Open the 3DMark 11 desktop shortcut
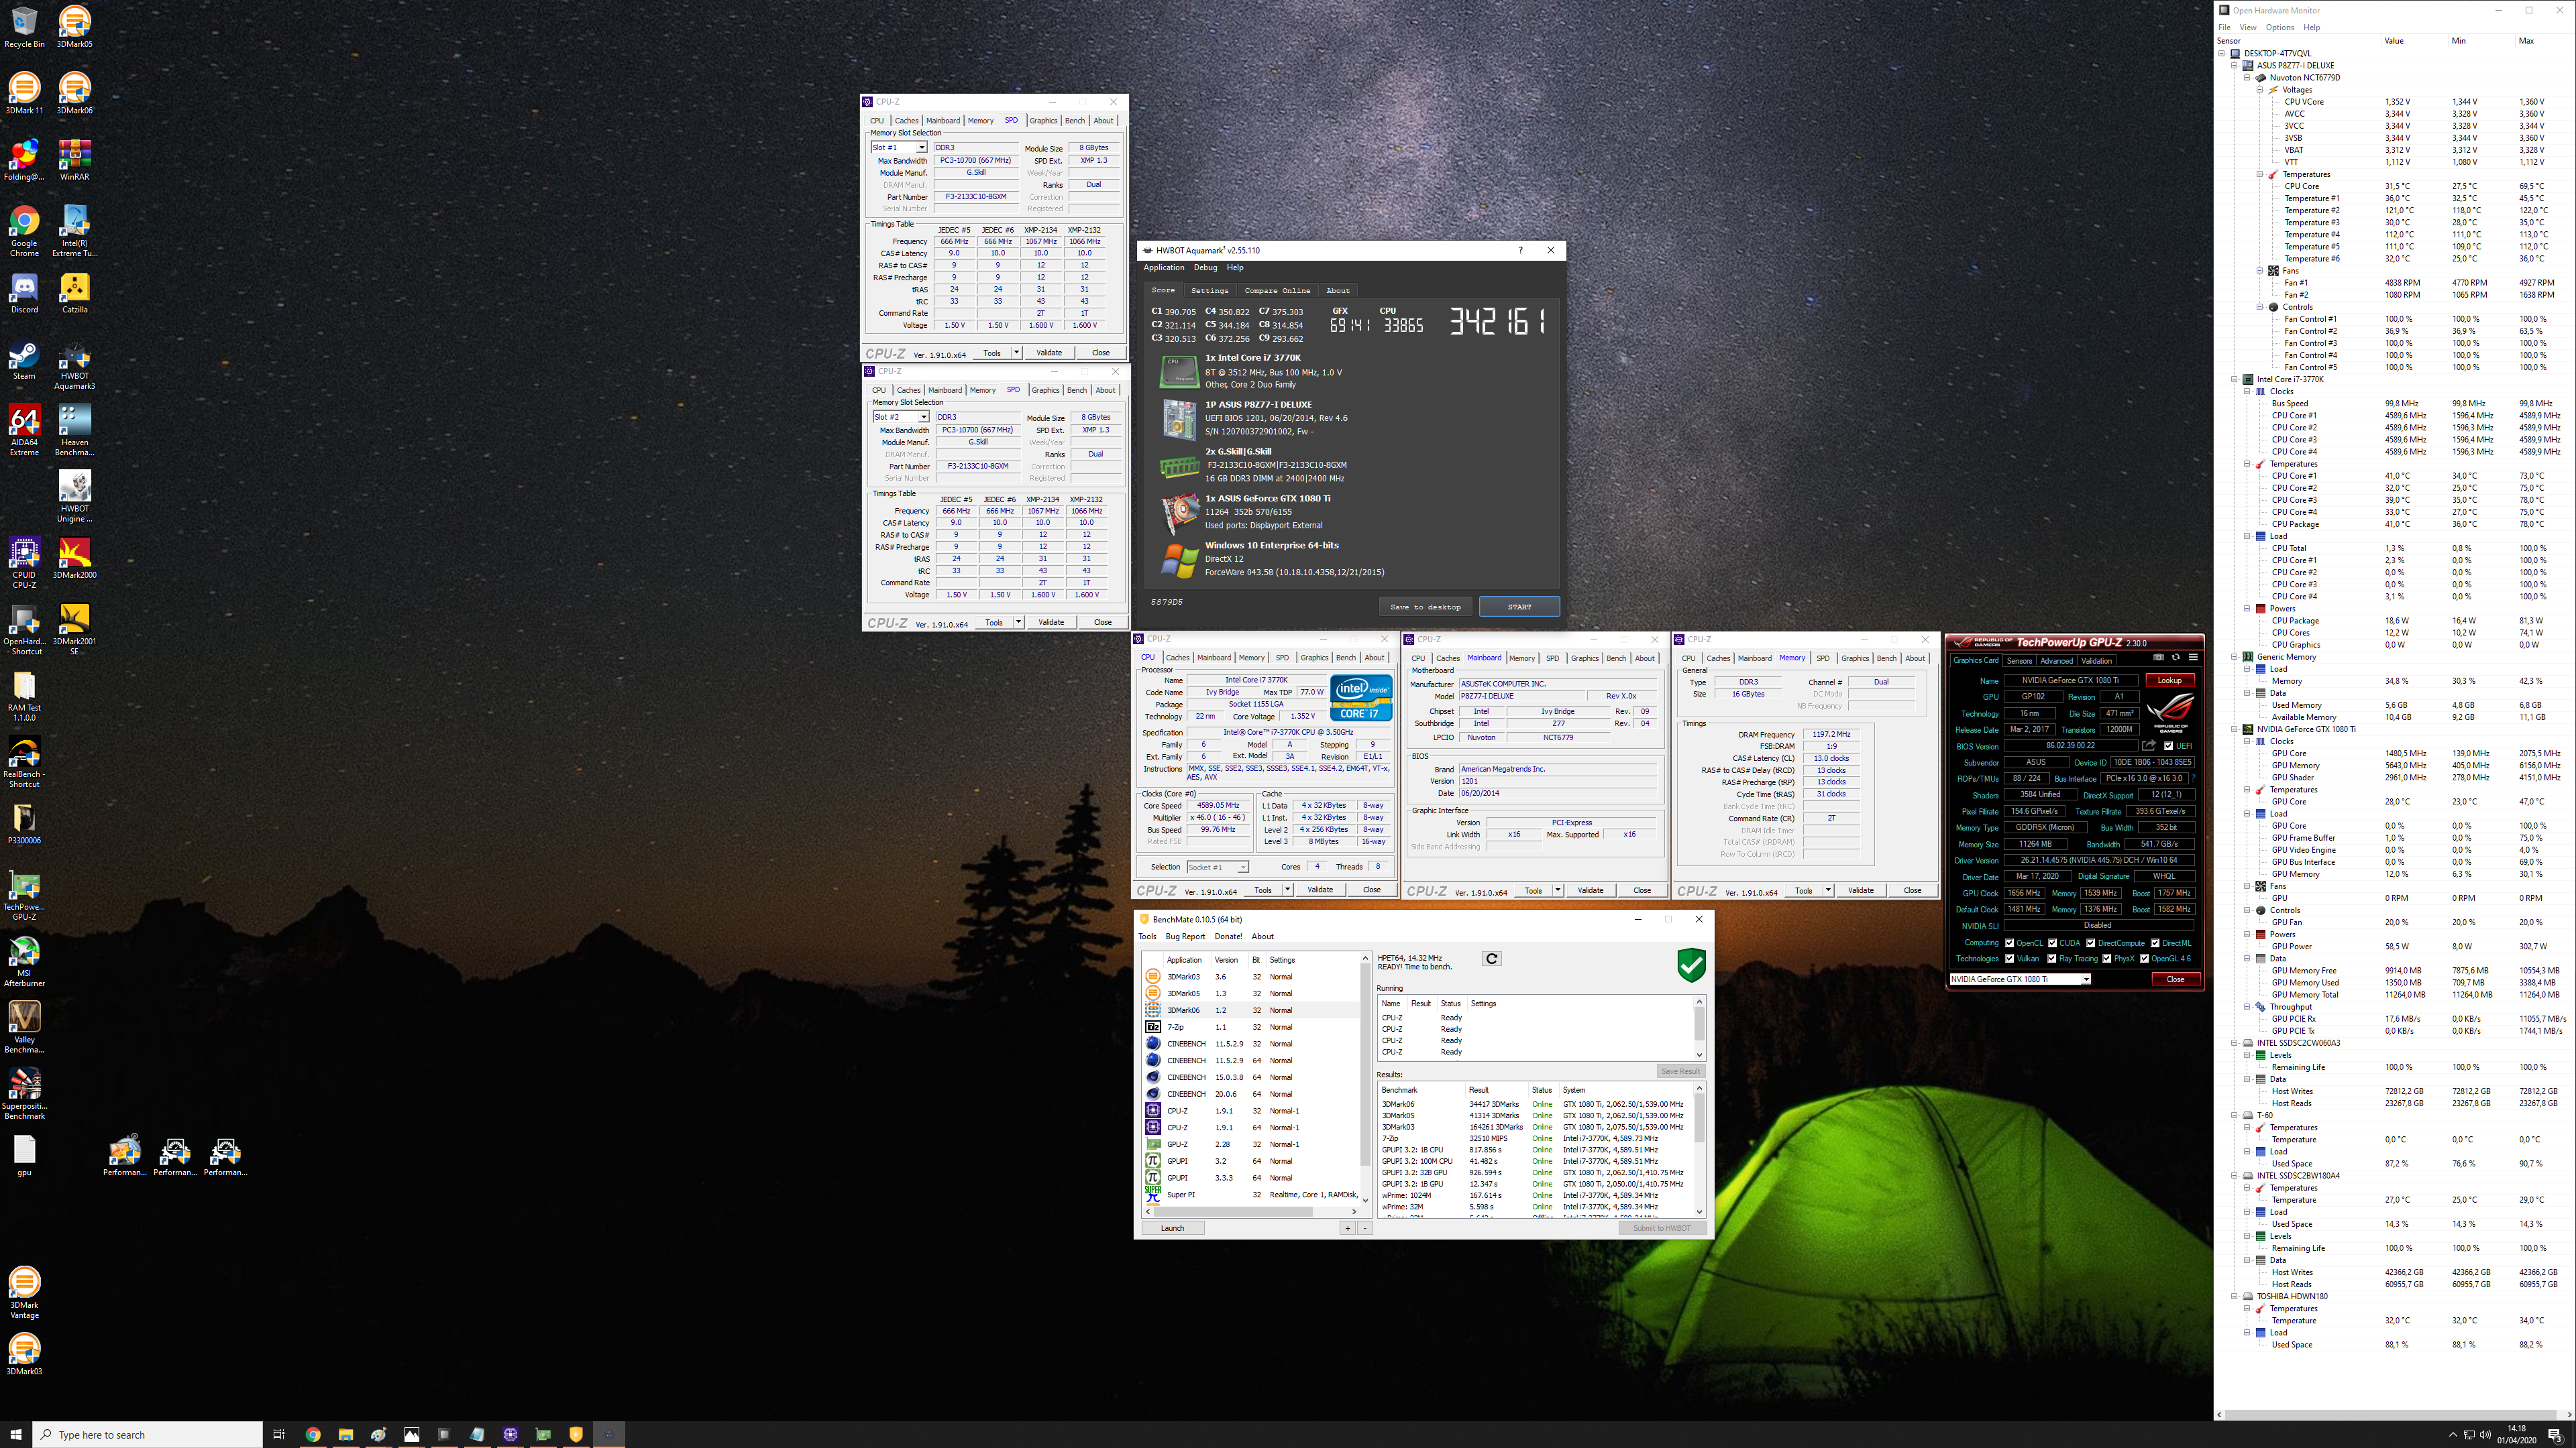2576x1448 pixels. [24, 93]
